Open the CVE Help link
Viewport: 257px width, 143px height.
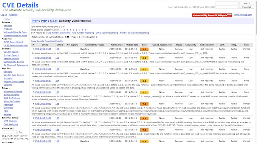coord(8,108)
